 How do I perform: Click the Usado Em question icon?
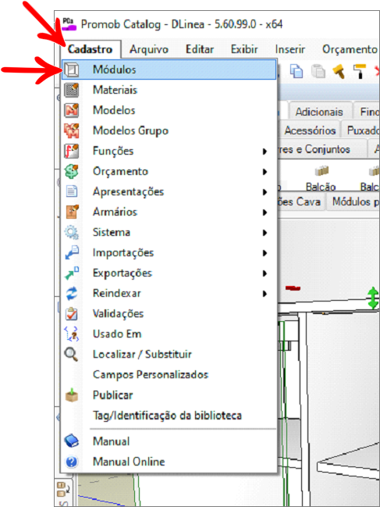click(71, 334)
